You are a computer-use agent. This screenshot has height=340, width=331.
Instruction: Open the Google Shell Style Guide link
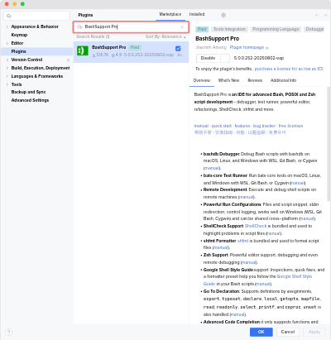[x=295, y=276]
